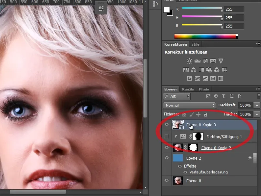Select the Farbton/Sättigung 1 layer mask thumbnail

[198, 136]
